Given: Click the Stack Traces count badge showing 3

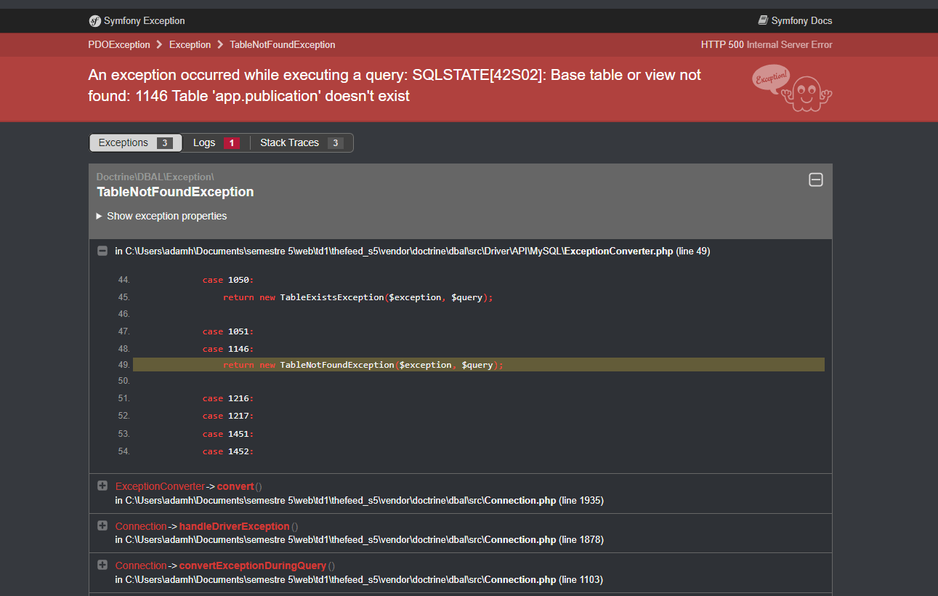Looking at the screenshot, I should point(335,142).
